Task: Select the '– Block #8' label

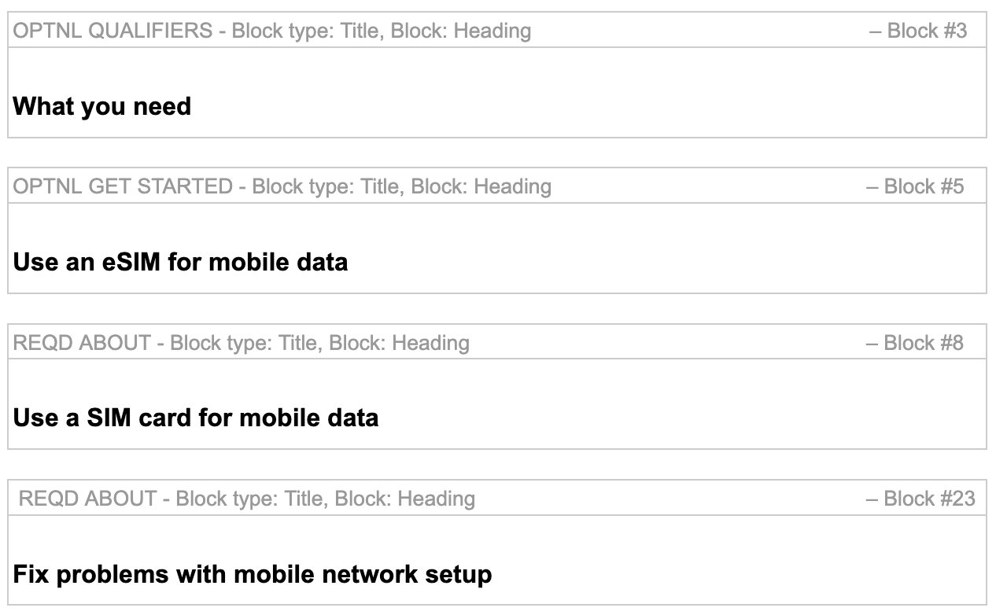Action: [914, 343]
